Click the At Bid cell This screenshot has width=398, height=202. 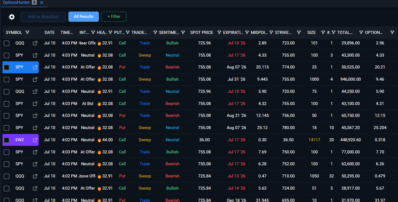88,104
